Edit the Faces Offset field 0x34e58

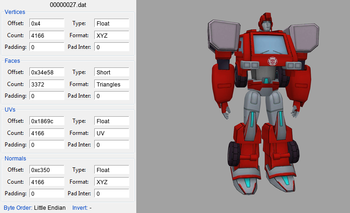point(47,72)
